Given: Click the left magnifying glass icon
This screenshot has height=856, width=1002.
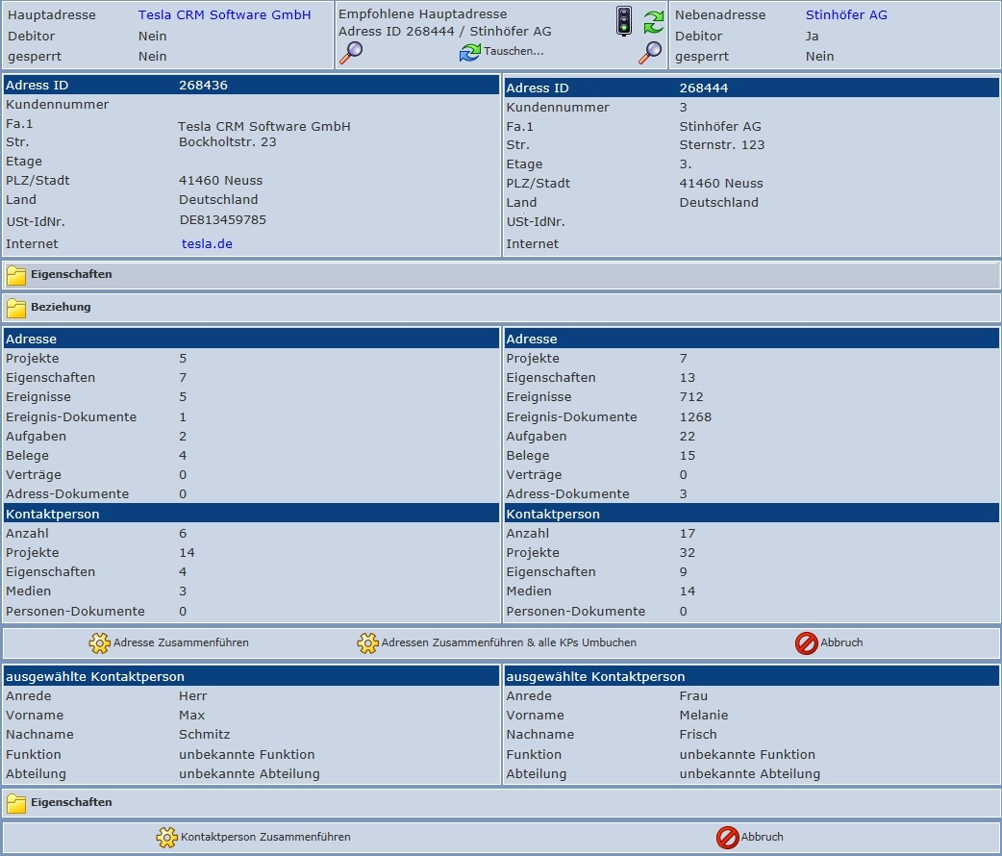Looking at the screenshot, I should click(351, 52).
